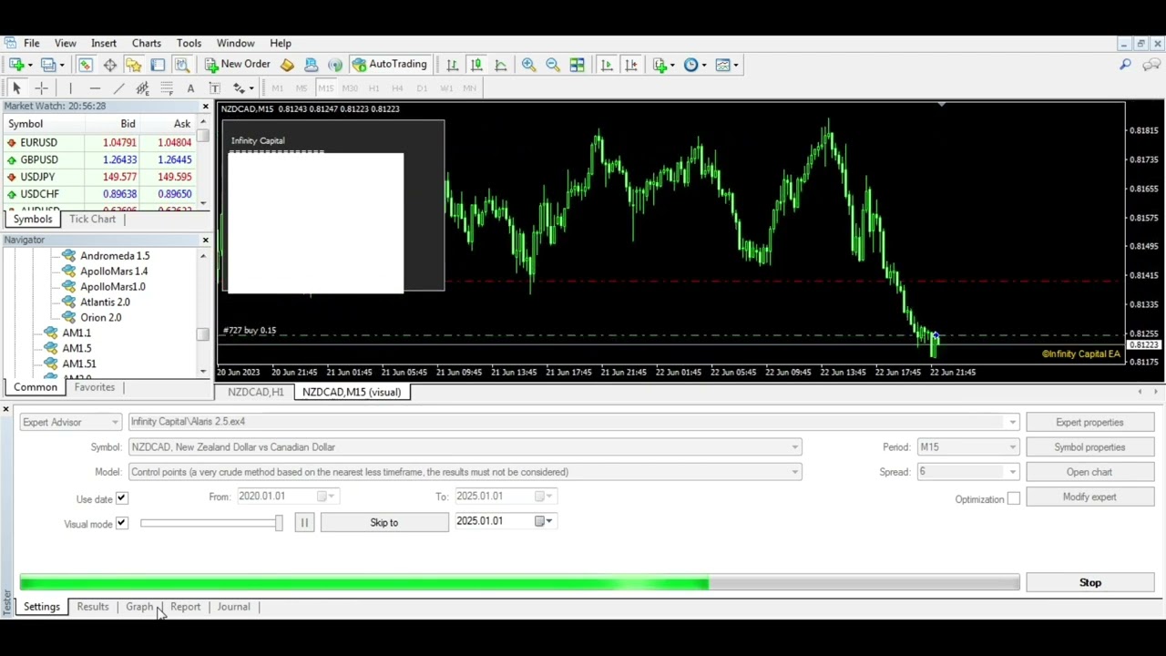This screenshot has width=1166, height=656.
Task: Click the Skip to button
Action: pos(384,523)
